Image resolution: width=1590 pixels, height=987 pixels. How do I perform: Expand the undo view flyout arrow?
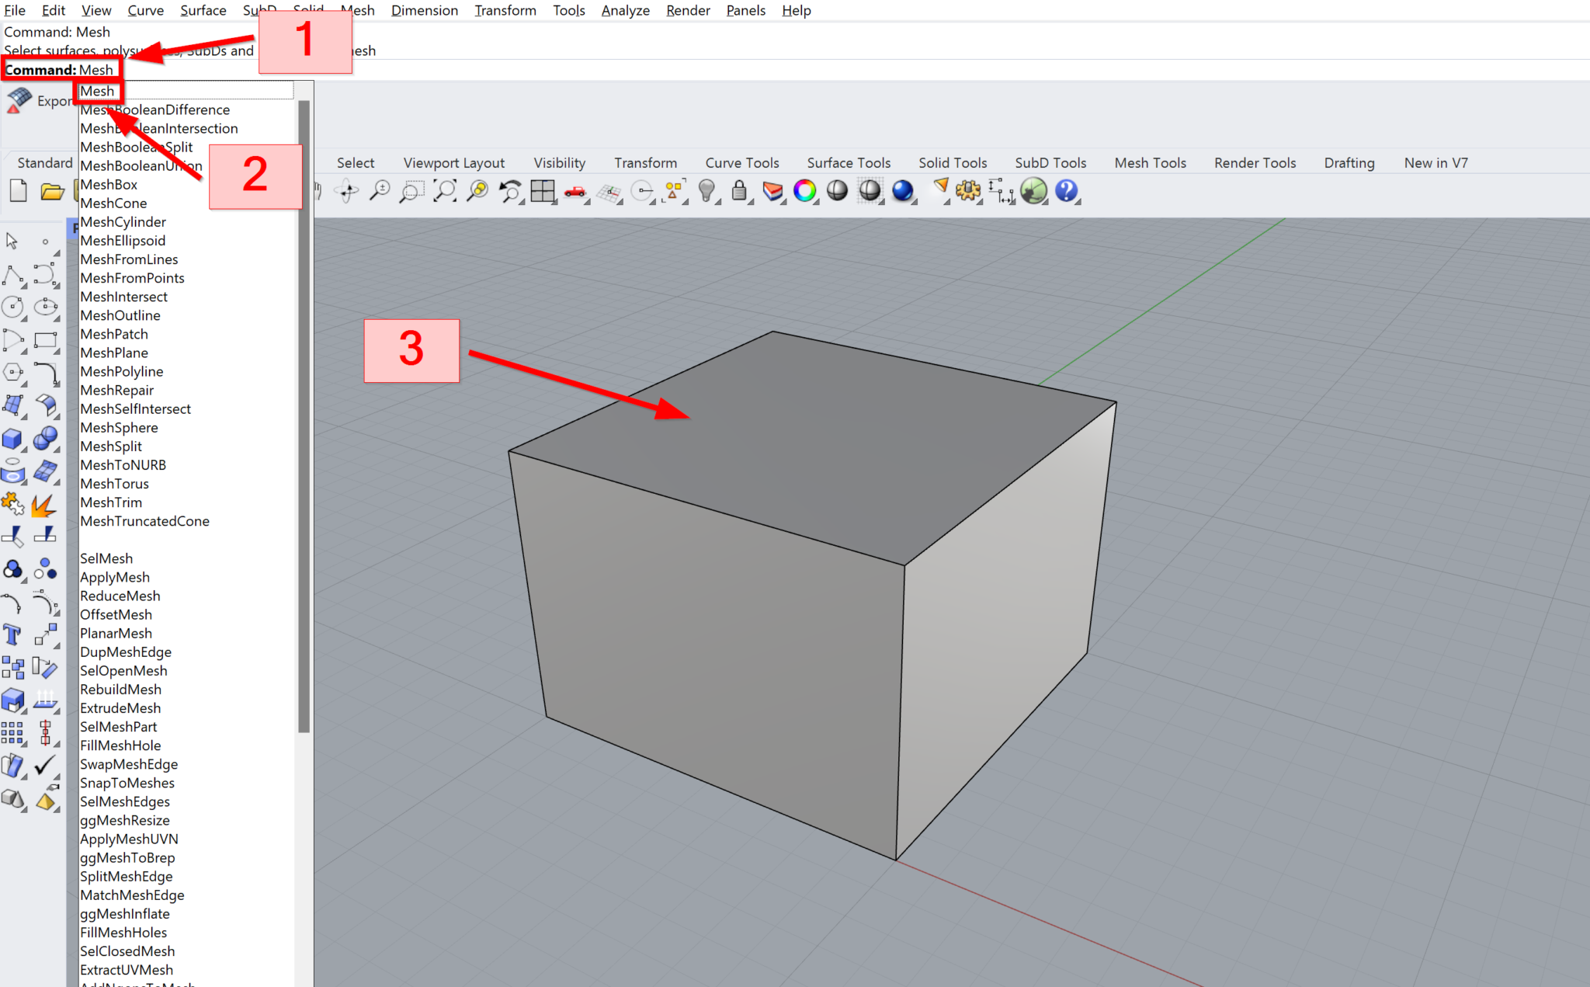click(522, 203)
